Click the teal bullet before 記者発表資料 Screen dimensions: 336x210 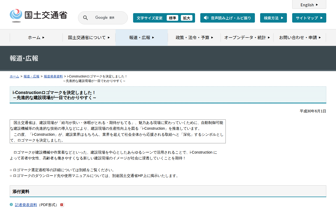tap(11, 205)
